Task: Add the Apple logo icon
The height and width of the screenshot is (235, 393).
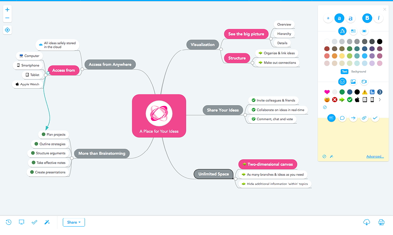Action: click(357, 99)
